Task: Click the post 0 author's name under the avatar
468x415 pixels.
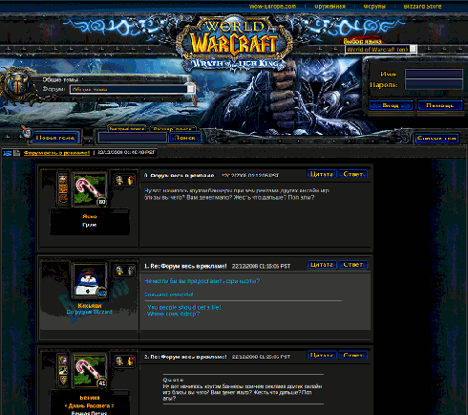Action: coord(90,216)
